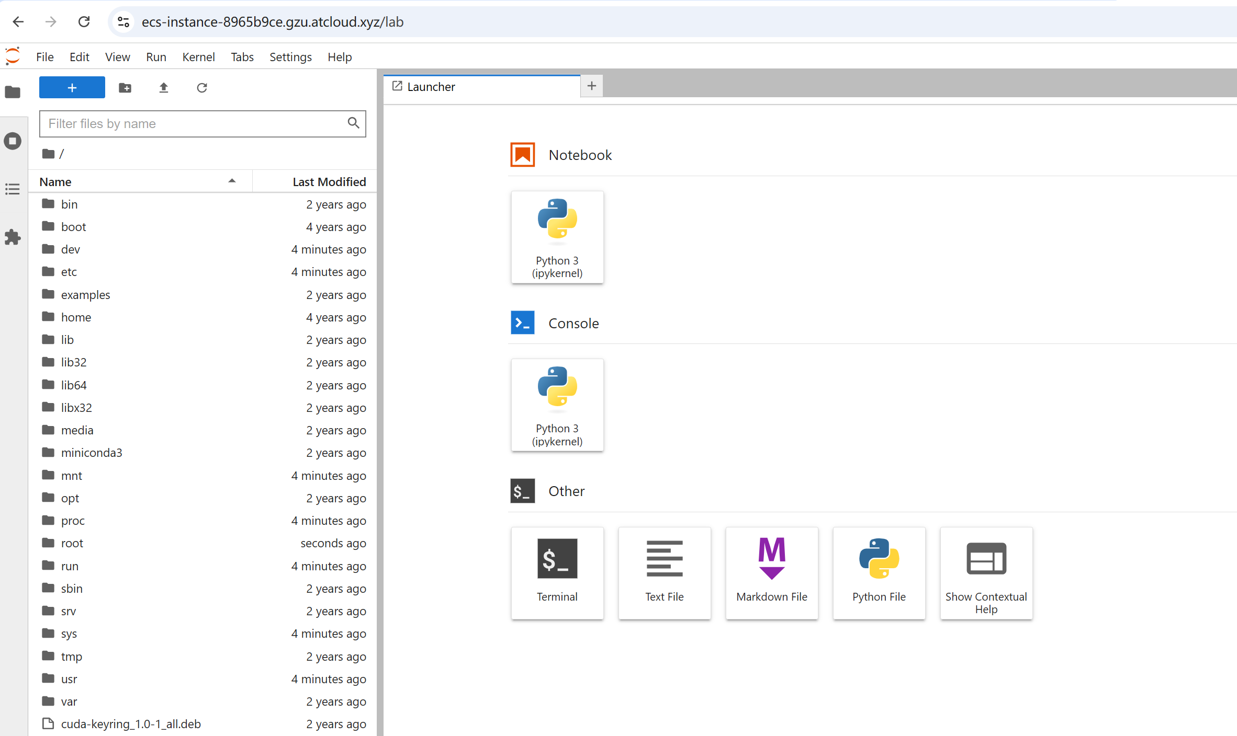Start a Python 3 notebook
1237x736 pixels.
pos(557,237)
